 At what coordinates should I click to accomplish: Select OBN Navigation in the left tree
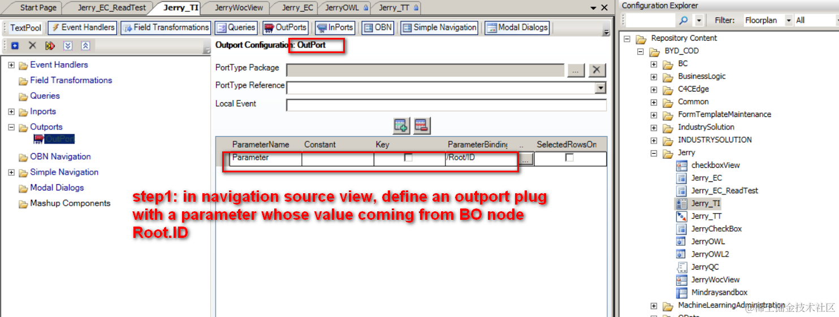click(x=60, y=157)
